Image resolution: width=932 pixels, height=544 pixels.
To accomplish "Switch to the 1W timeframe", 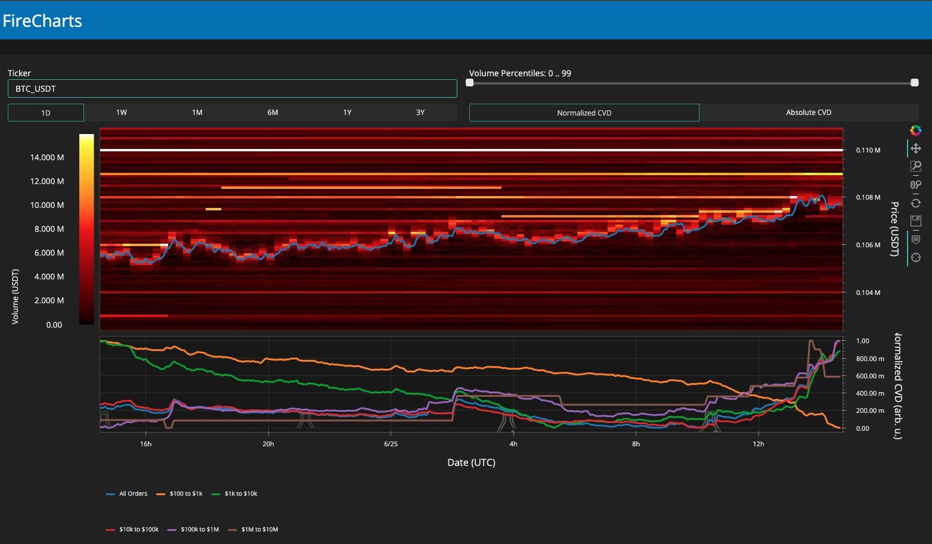I will [122, 113].
